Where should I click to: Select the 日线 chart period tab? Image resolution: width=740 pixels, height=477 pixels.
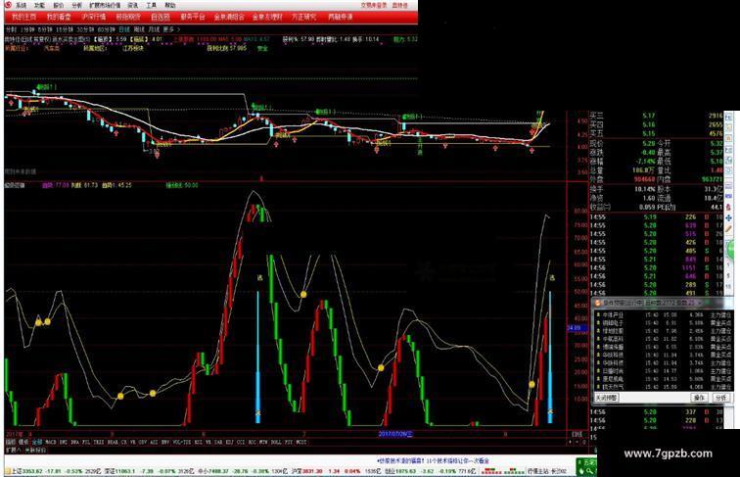pyautogui.click(x=124, y=29)
